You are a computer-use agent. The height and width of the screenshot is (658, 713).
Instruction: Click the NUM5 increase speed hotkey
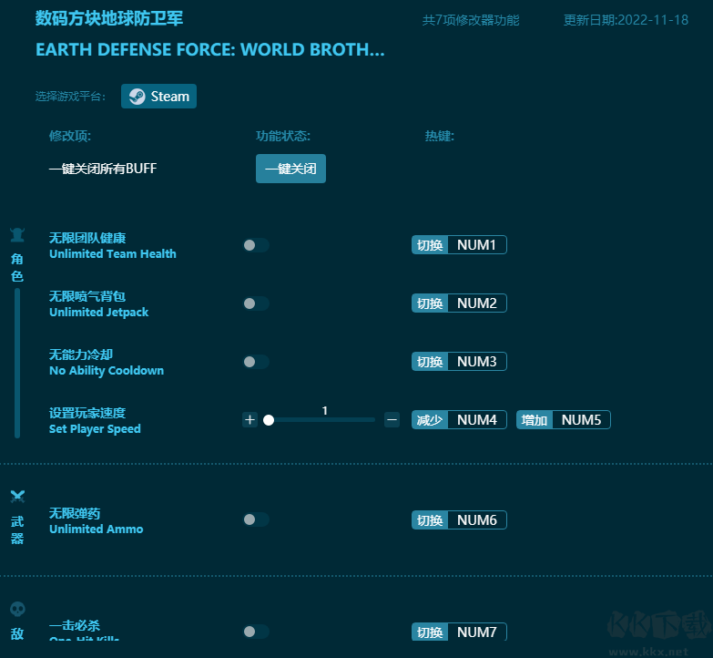click(x=581, y=420)
